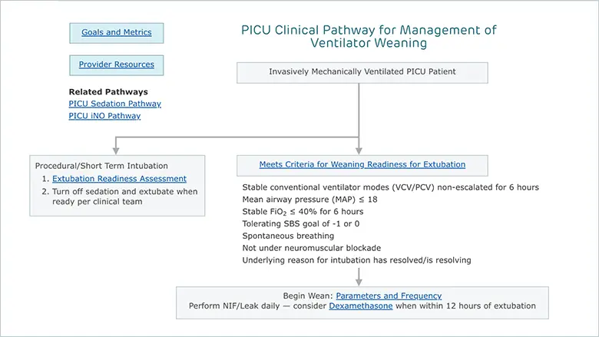Click the arrow pointing to Begin Wean box

pyautogui.click(x=359, y=277)
